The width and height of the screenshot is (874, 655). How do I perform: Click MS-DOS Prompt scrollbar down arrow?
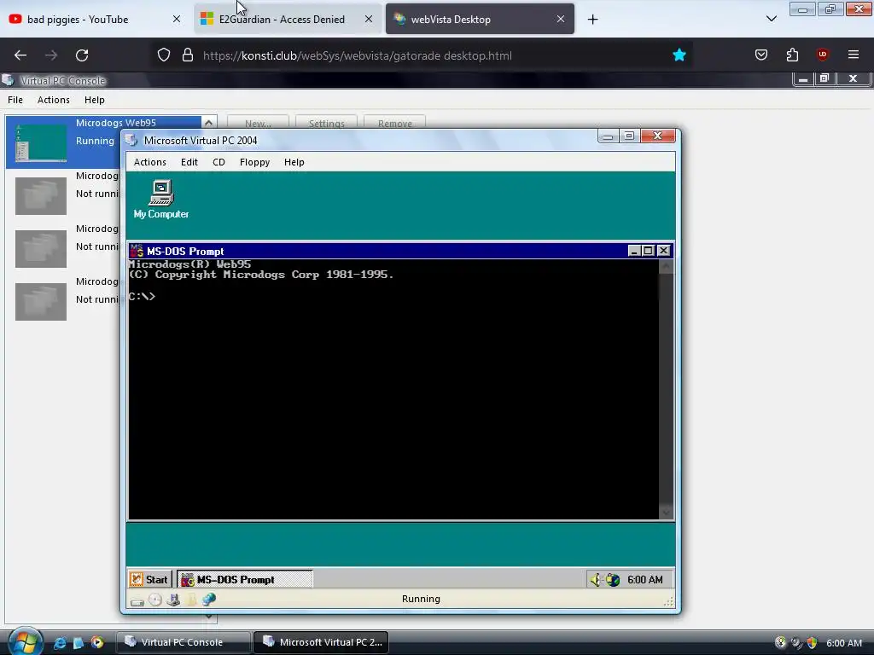coord(666,512)
